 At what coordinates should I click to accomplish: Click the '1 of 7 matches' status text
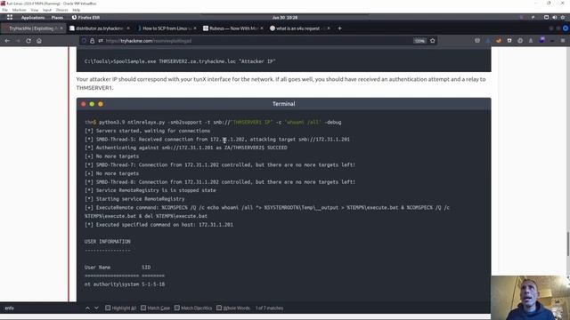click(x=269, y=308)
